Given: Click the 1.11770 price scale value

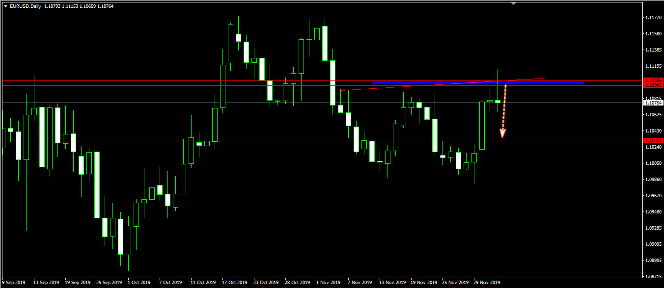Looking at the screenshot, I should click(x=654, y=18).
